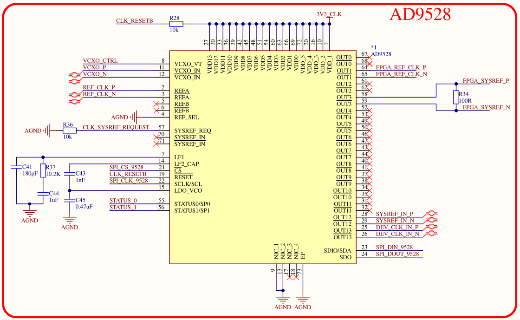Select the SYSREF_REQ pin name
Viewport: 520px width, 320px height.
pos(193,131)
